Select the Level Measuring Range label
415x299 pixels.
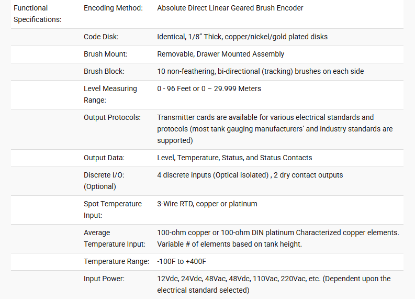click(x=110, y=95)
